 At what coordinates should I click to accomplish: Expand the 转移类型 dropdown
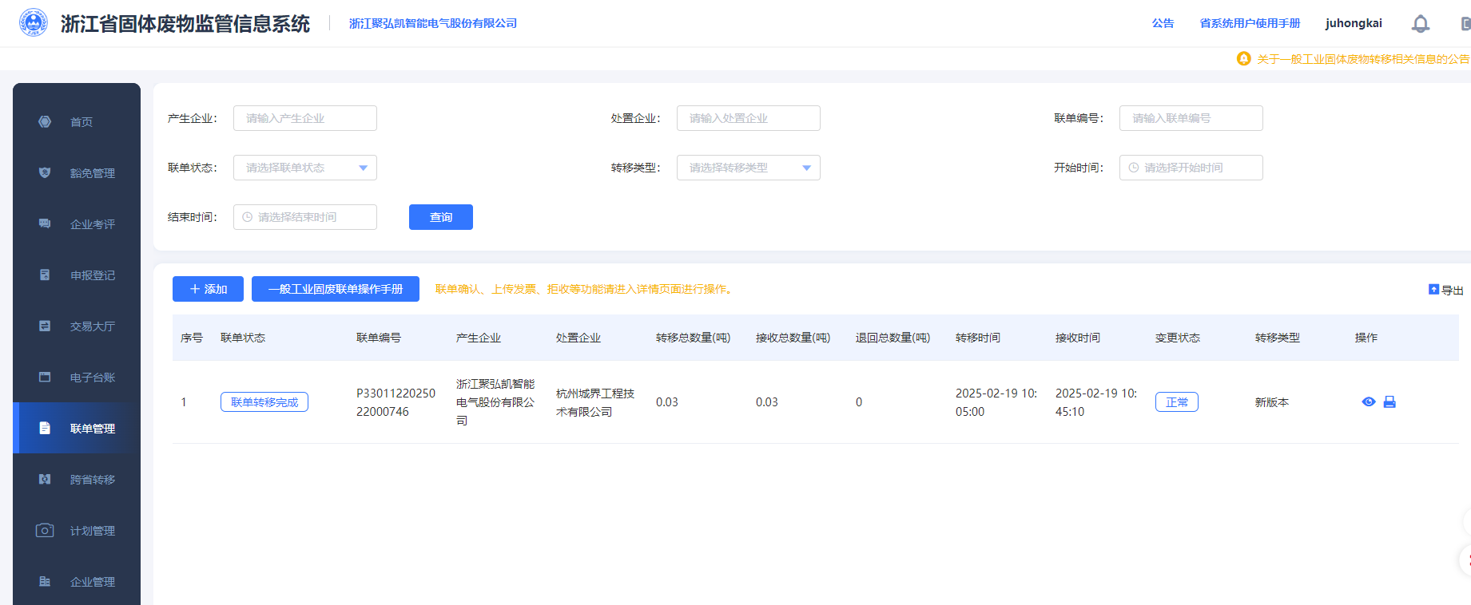coord(748,168)
